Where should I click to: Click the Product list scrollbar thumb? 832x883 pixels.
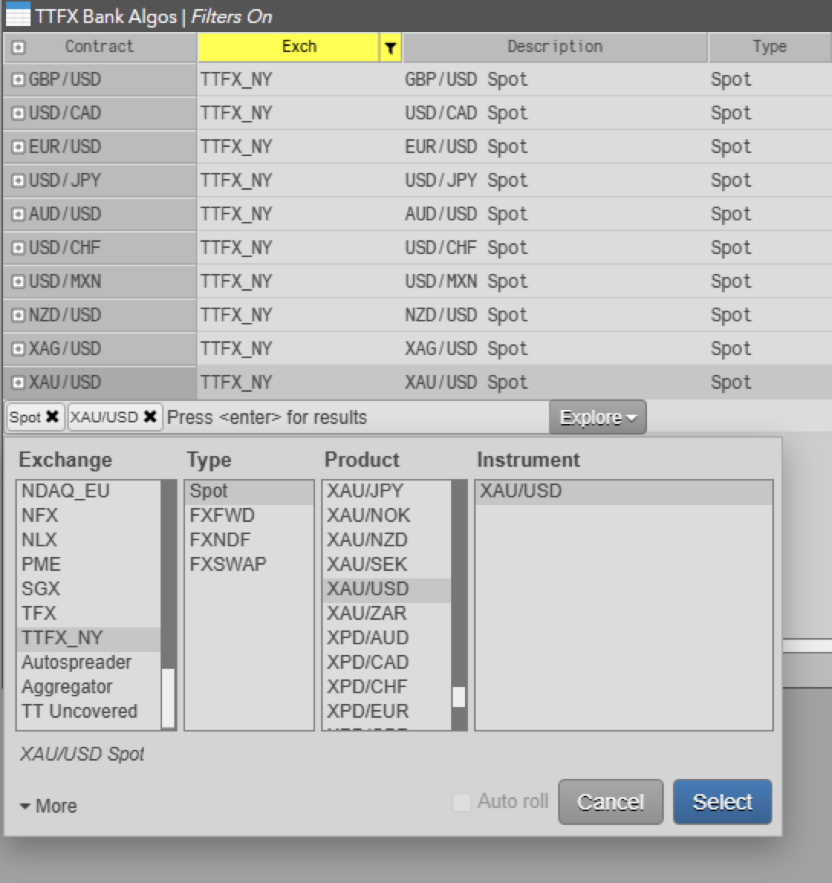click(459, 697)
